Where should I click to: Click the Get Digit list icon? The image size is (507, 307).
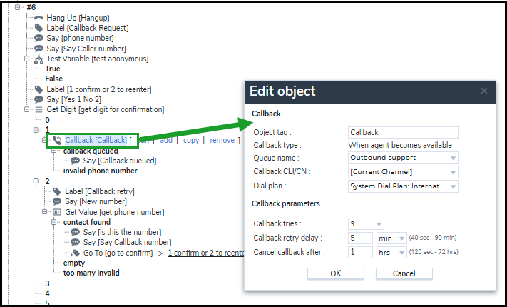[x=39, y=110]
